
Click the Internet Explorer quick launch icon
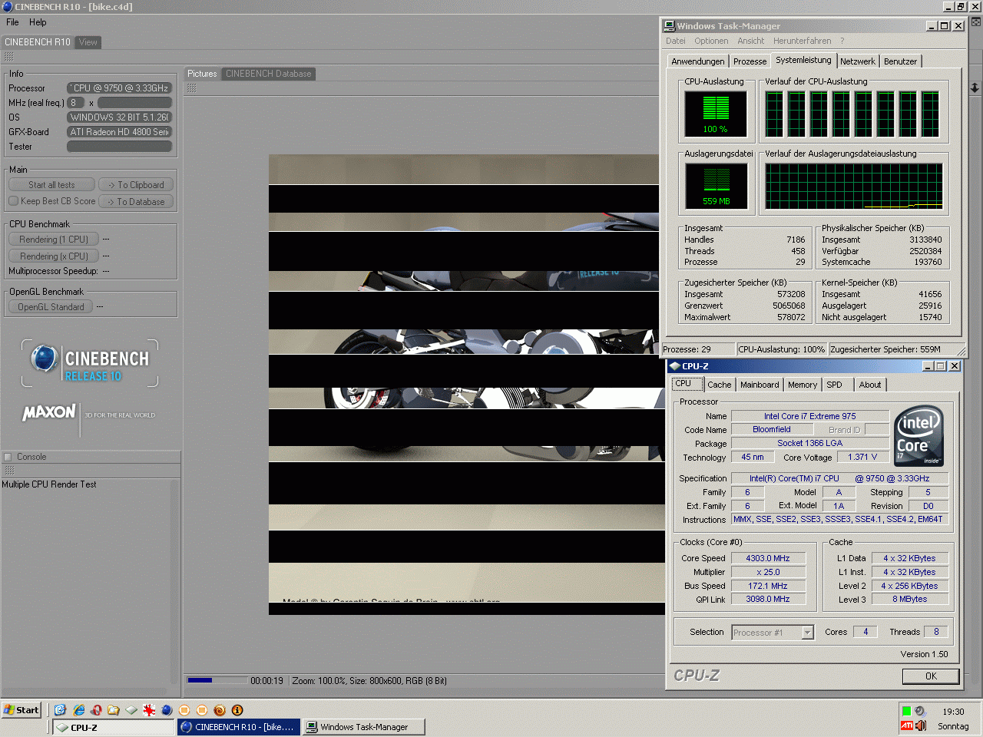click(78, 710)
